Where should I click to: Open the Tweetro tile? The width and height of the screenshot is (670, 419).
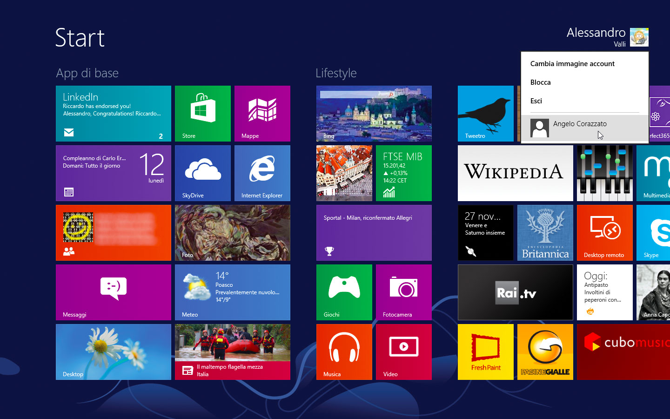(x=486, y=114)
